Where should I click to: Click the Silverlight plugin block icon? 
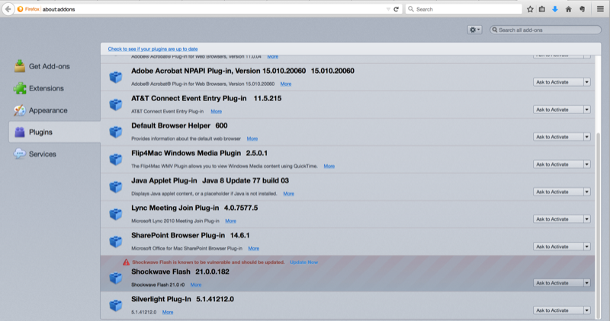(116, 306)
